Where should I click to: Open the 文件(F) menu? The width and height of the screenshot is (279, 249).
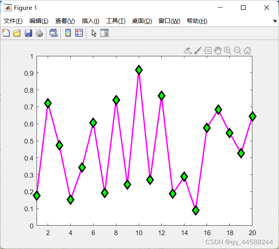(13, 21)
